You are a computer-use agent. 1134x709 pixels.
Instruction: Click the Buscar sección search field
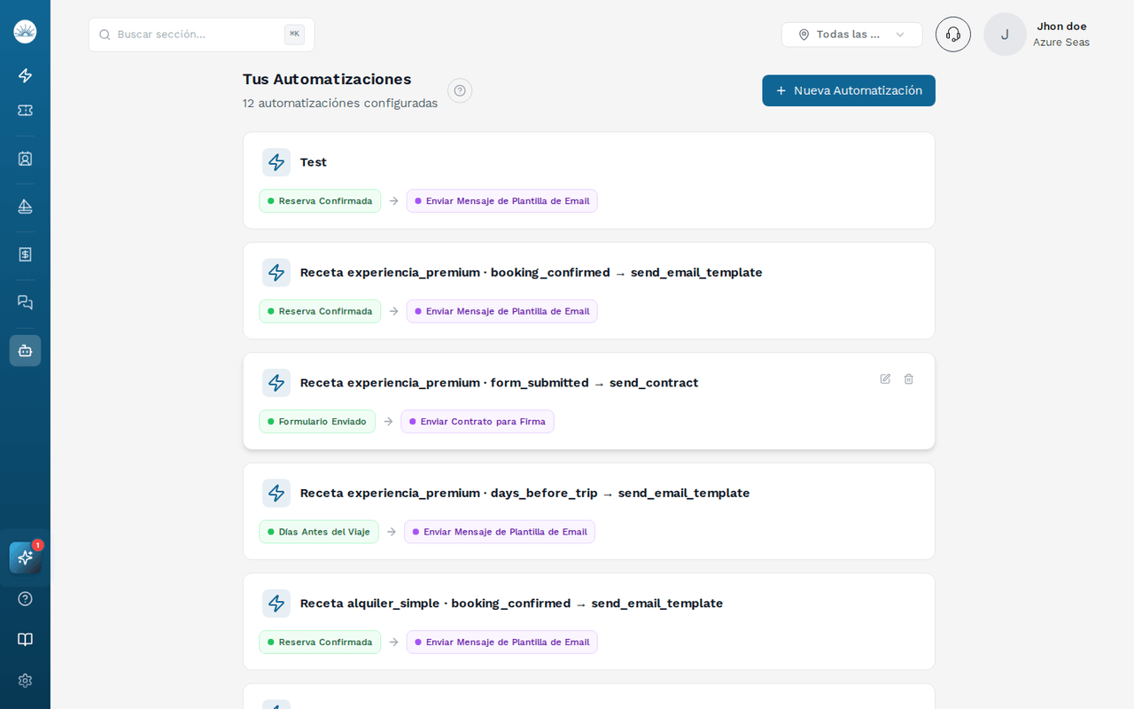point(201,35)
